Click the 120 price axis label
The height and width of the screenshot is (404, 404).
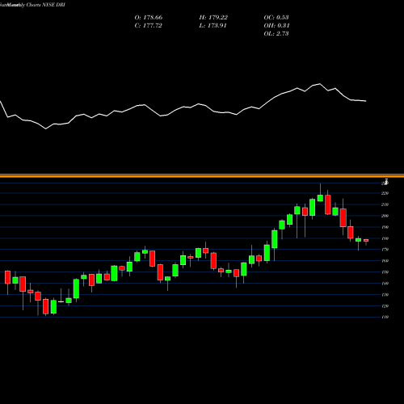pos(385,306)
